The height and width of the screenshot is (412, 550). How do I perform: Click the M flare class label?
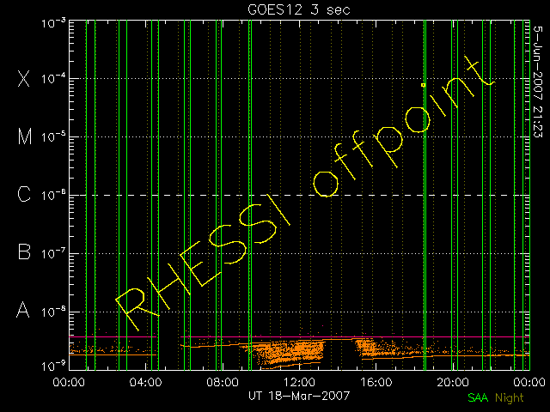point(25,136)
